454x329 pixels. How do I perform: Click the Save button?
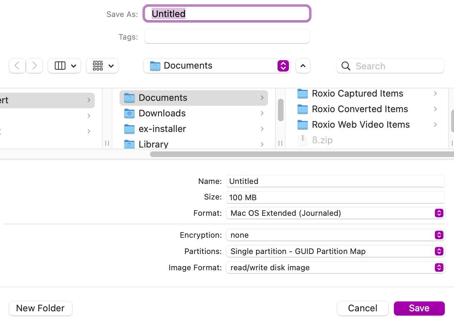click(x=419, y=308)
